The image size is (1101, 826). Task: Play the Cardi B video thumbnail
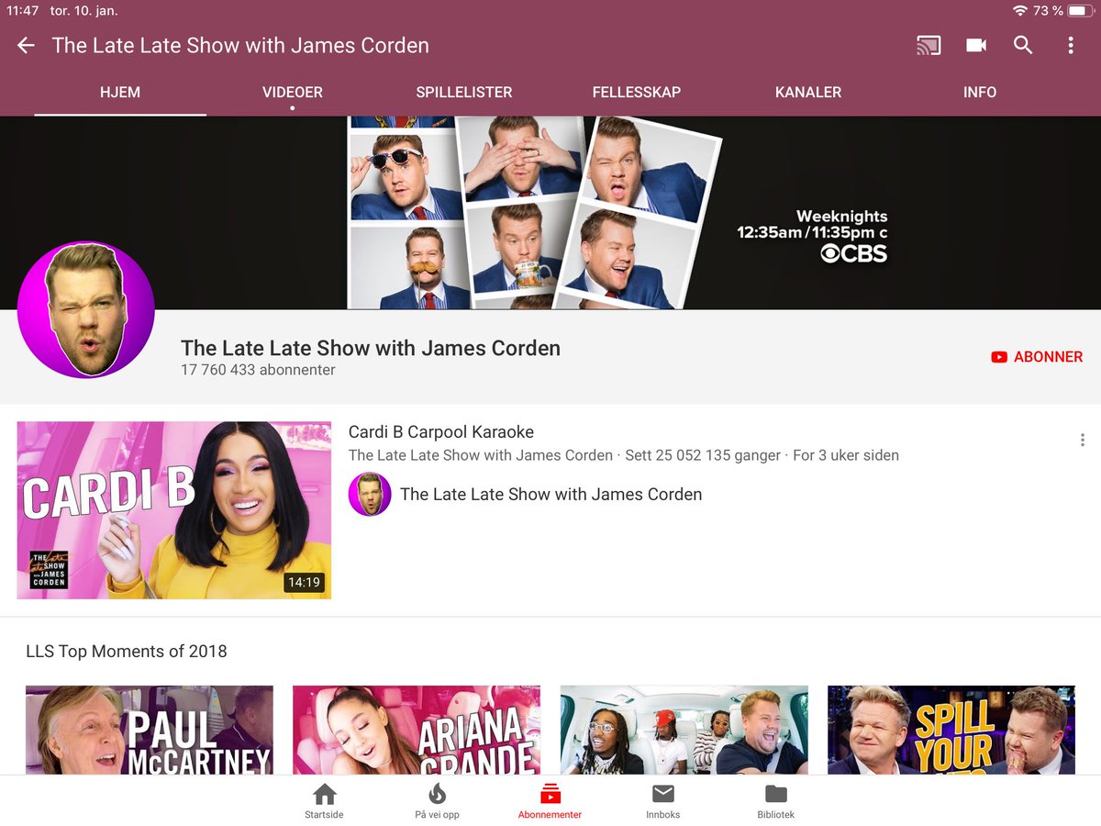[174, 510]
